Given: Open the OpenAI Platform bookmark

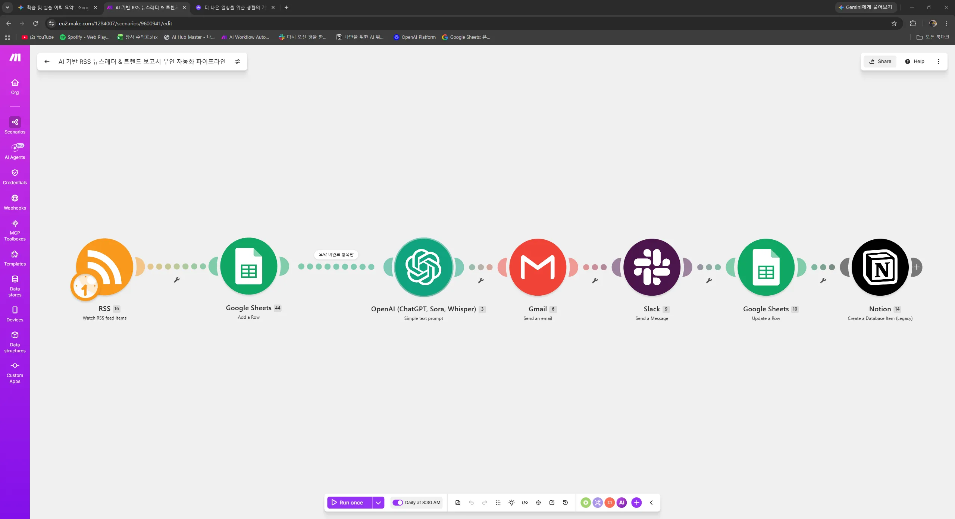Looking at the screenshot, I should [x=415, y=37].
